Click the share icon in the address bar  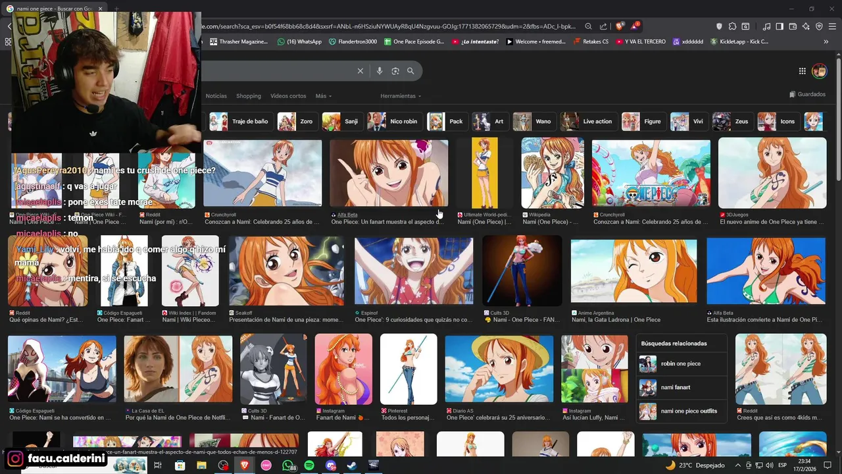(x=603, y=26)
